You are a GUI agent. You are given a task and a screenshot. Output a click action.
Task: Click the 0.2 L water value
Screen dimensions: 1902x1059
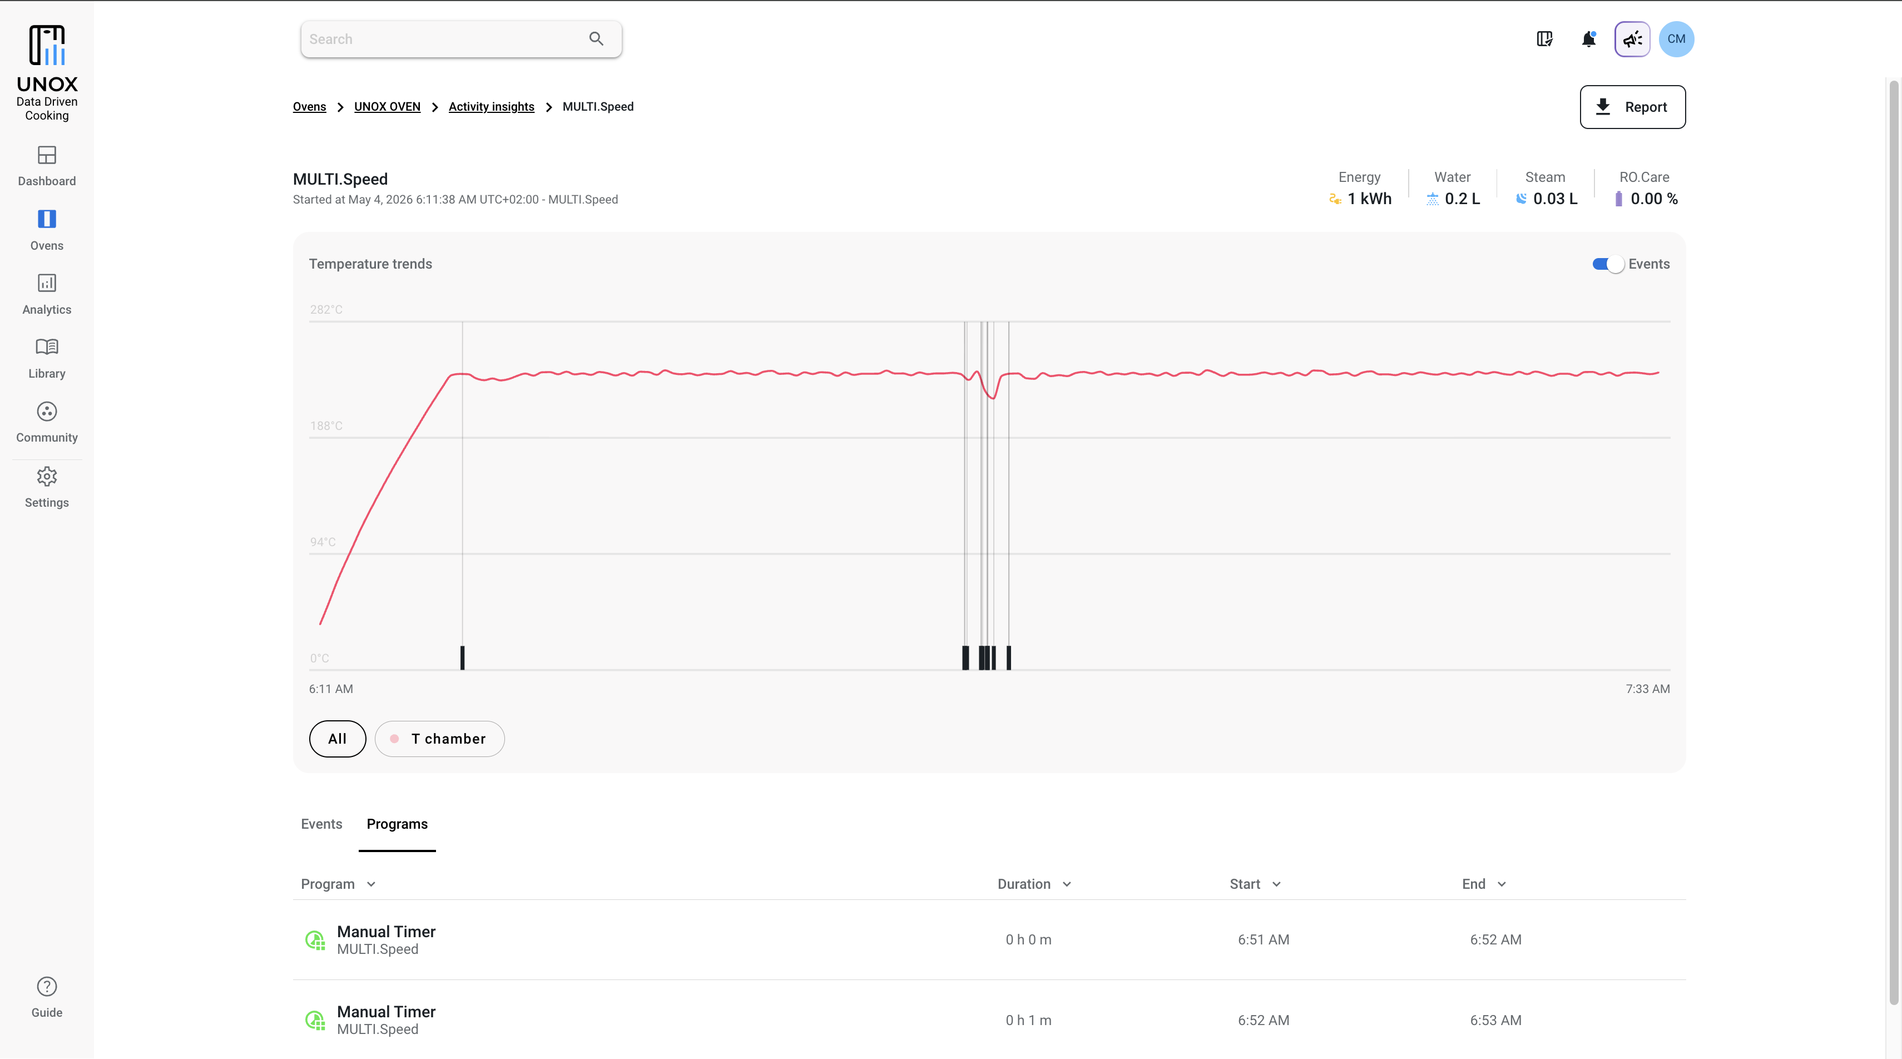(1462, 199)
